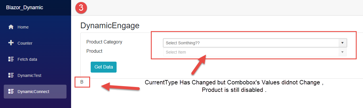This screenshot has height=108, width=363.
Task: Click the DynamicTest list icon
Action: pos(11,75)
